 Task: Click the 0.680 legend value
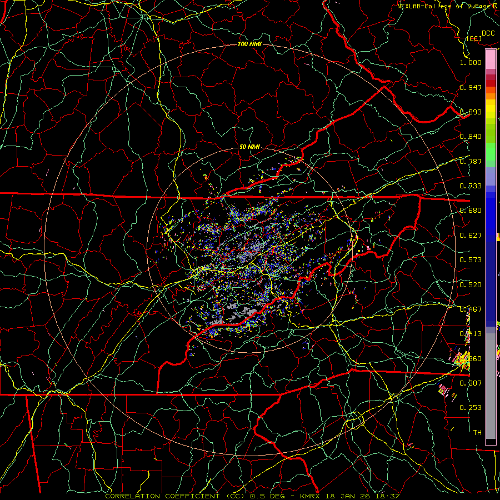pyautogui.click(x=471, y=210)
